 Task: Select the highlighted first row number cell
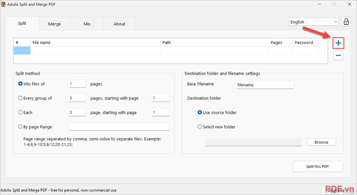(x=22, y=50)
